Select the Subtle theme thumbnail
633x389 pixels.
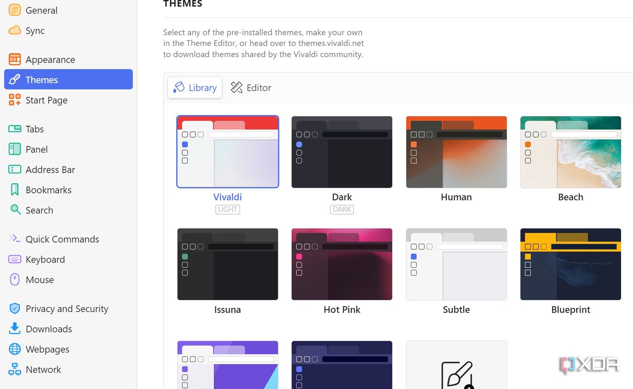pyautogui.click(x=456, y=264)
